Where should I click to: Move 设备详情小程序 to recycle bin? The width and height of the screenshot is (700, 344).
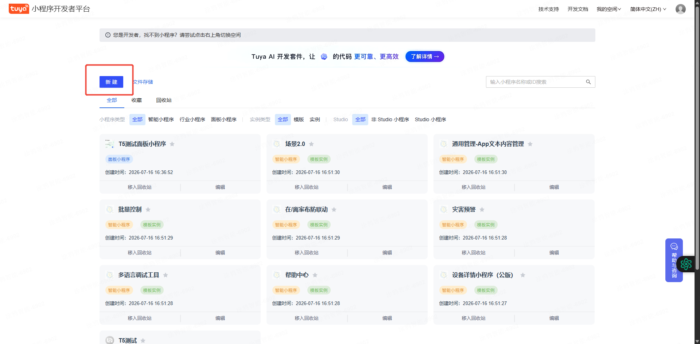(x=474, y=318)
